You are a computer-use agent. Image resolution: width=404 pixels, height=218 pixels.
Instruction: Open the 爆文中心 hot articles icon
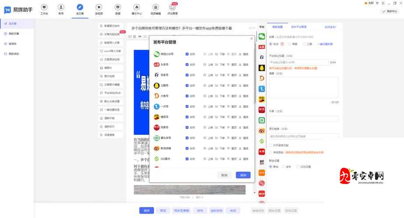click(x=137, y=7)
